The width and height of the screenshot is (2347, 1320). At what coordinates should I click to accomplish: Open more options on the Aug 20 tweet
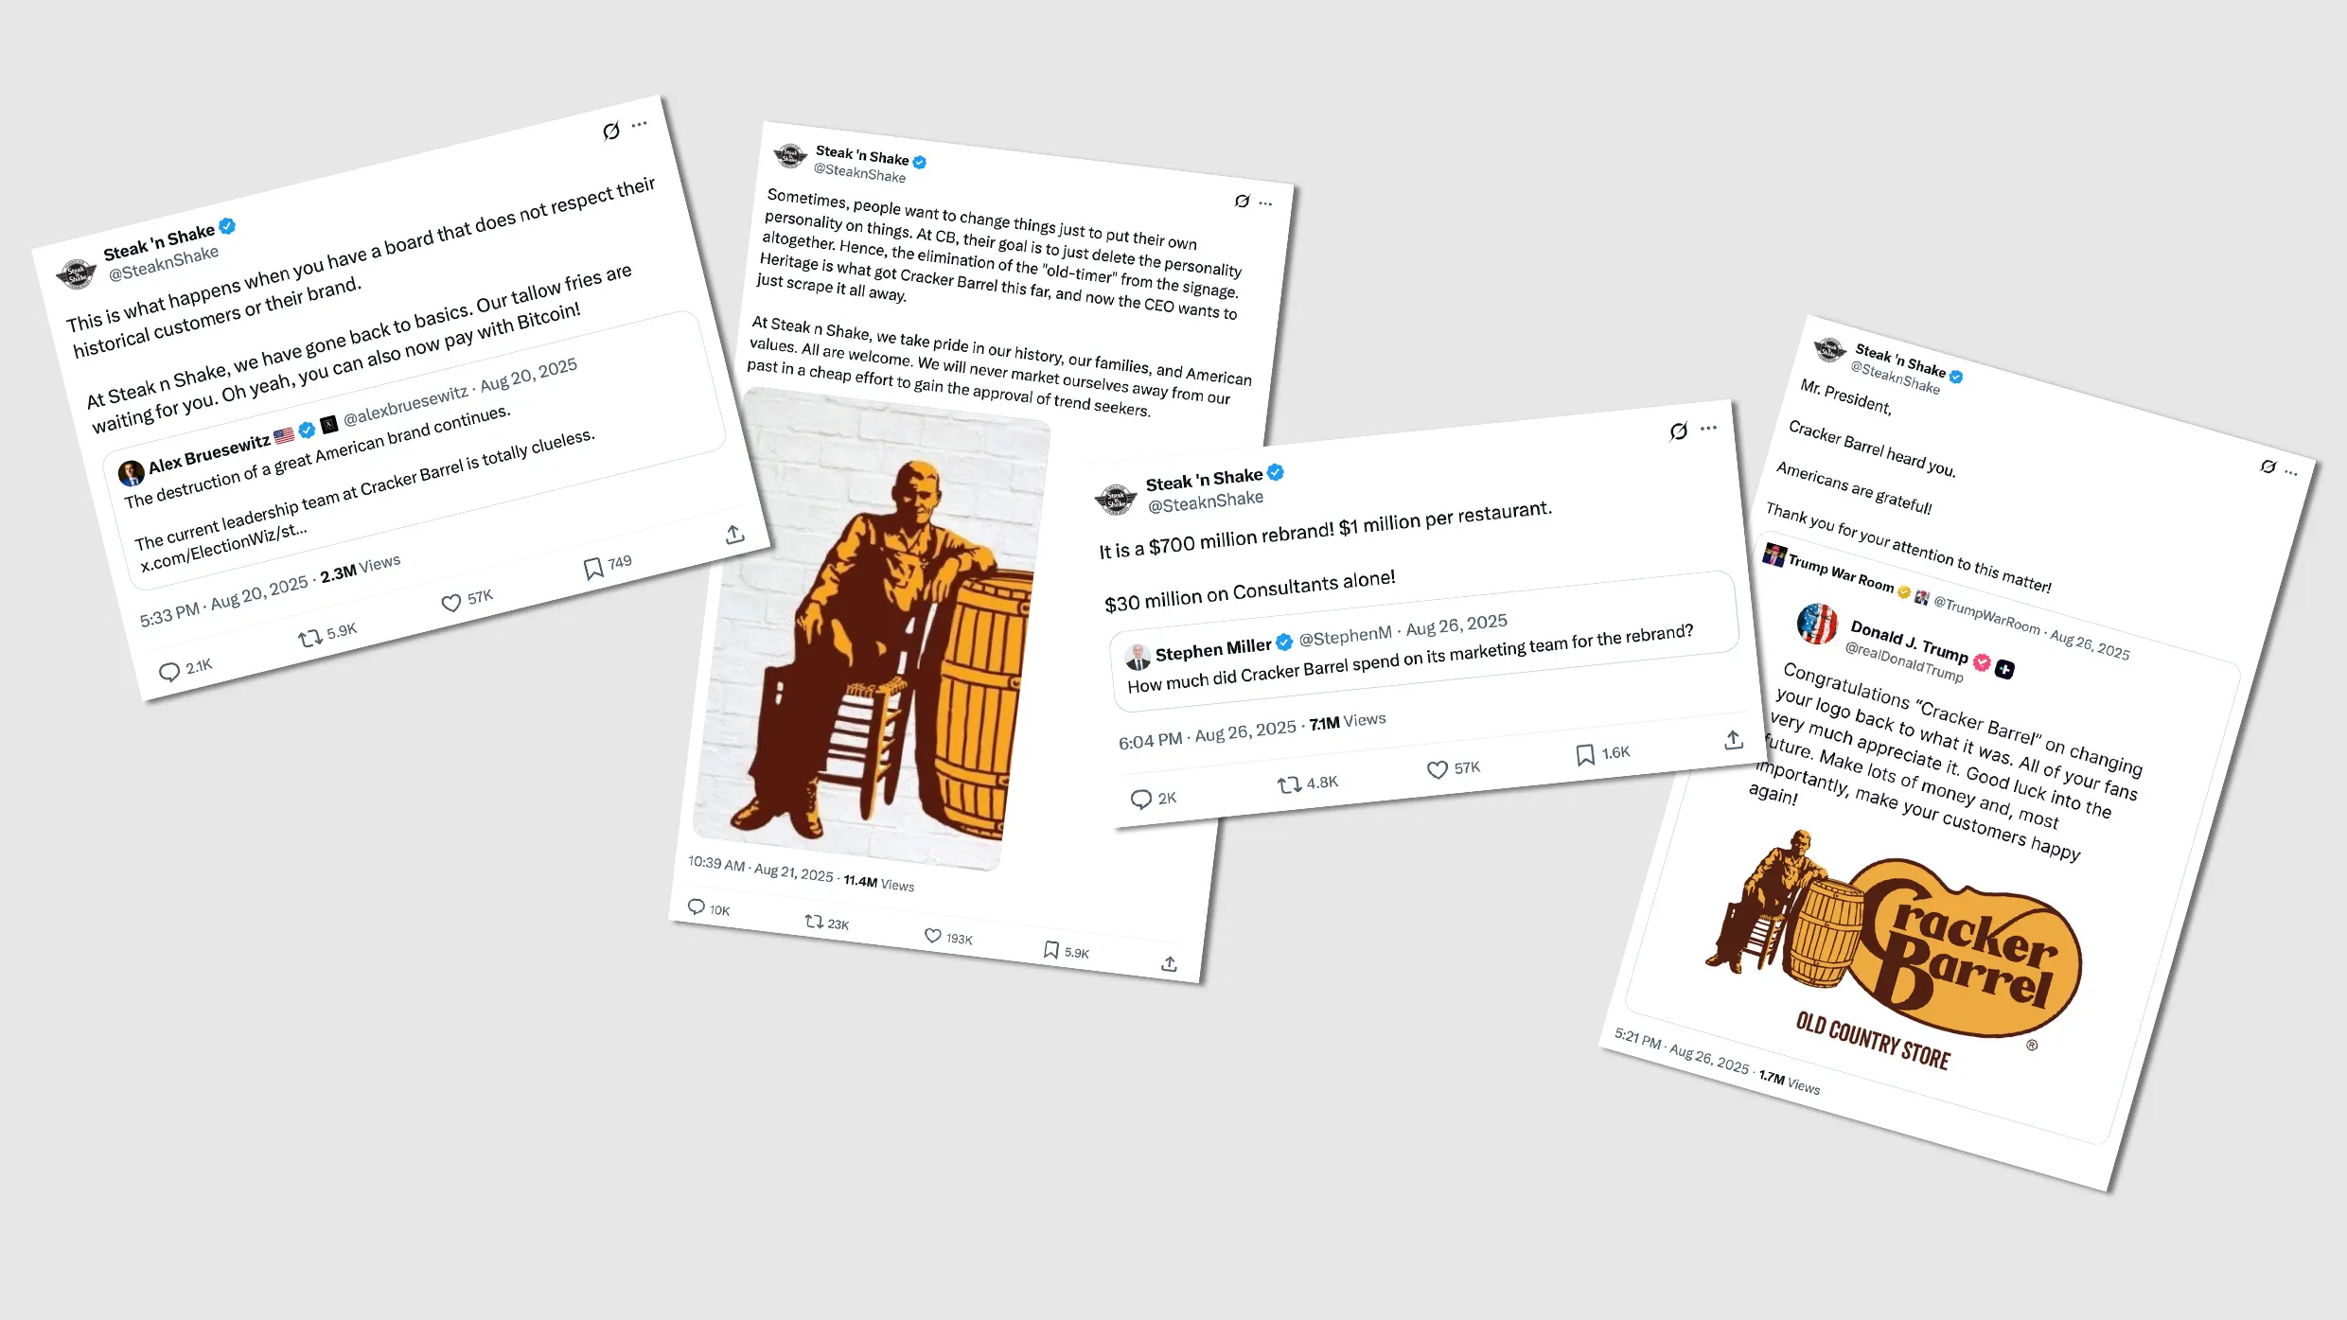click(x=640, y=124)
